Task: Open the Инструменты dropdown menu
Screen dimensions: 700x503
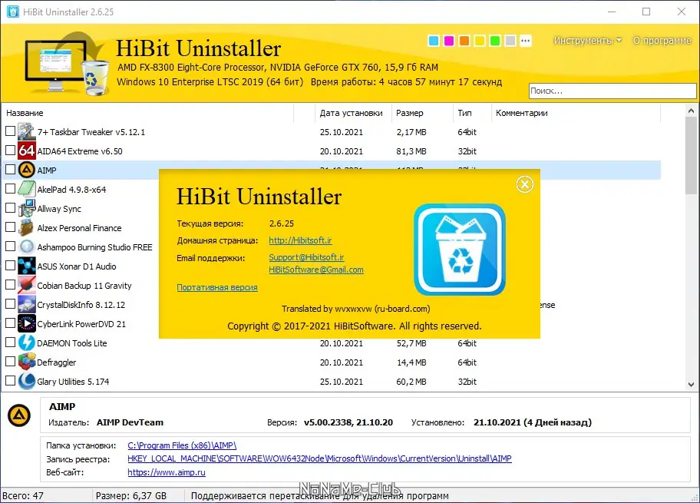Action: [587, 41]
